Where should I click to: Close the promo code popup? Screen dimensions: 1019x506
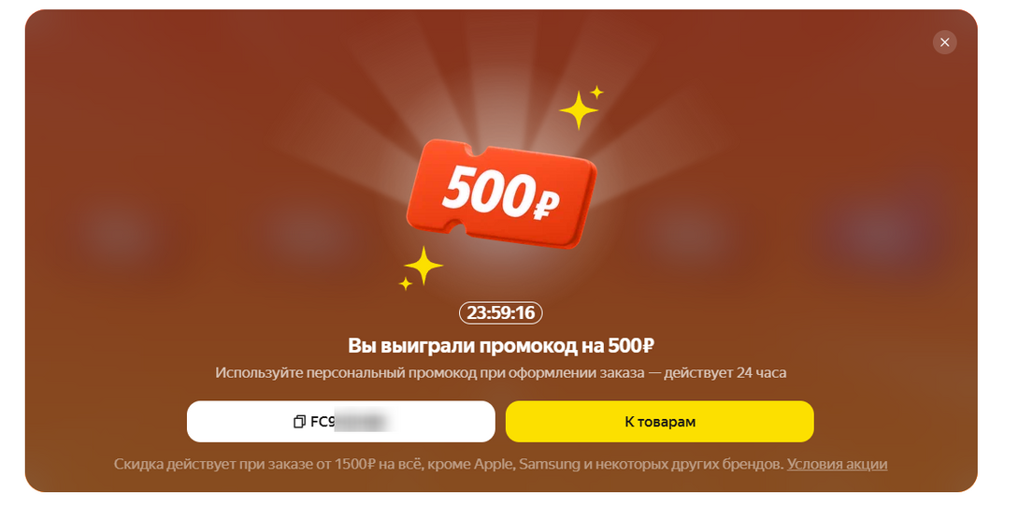tap(944, 42)
